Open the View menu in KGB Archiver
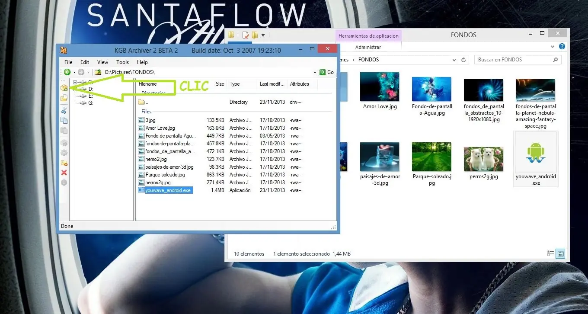Image resolution: width=588 pixels, height=314 pixels. 102,62
